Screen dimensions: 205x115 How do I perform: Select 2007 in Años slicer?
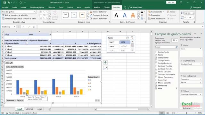113,42
